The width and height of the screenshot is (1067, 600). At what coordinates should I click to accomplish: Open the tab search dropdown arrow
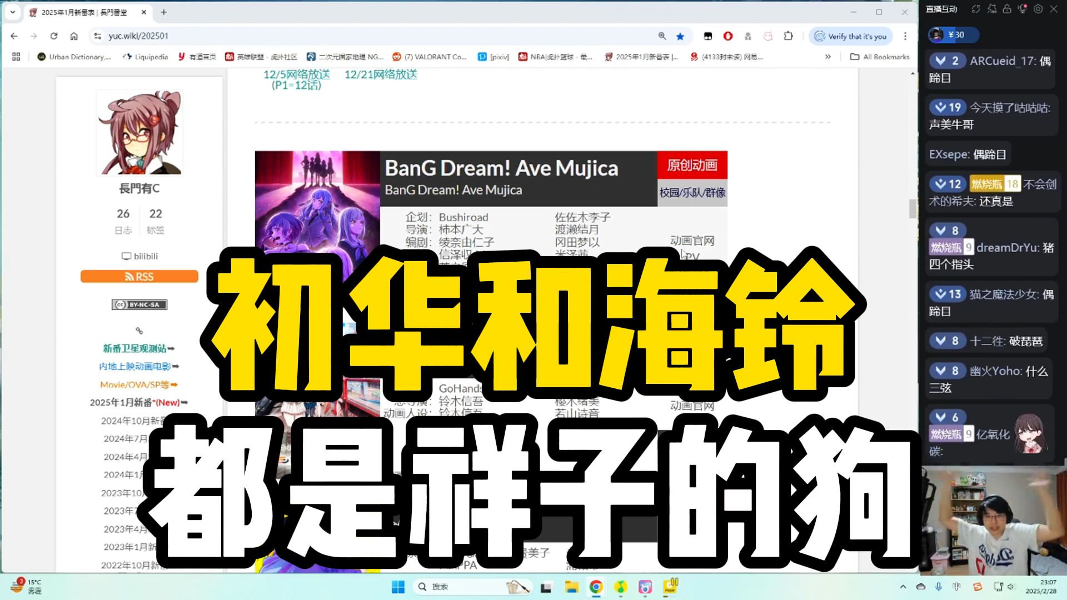(x=12, y=12)
